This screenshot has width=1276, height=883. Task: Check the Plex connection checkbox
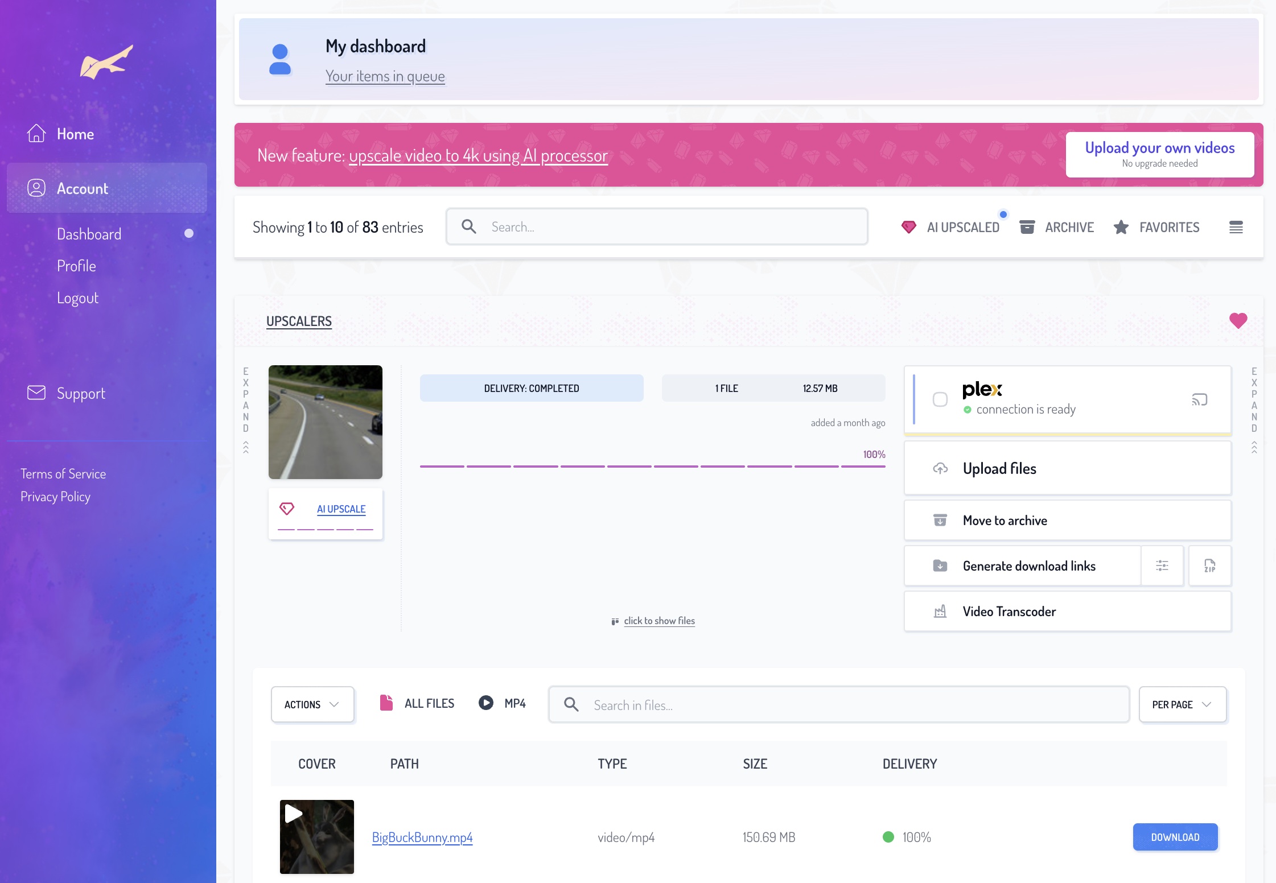pyautogui.click(x=940, y=399)
